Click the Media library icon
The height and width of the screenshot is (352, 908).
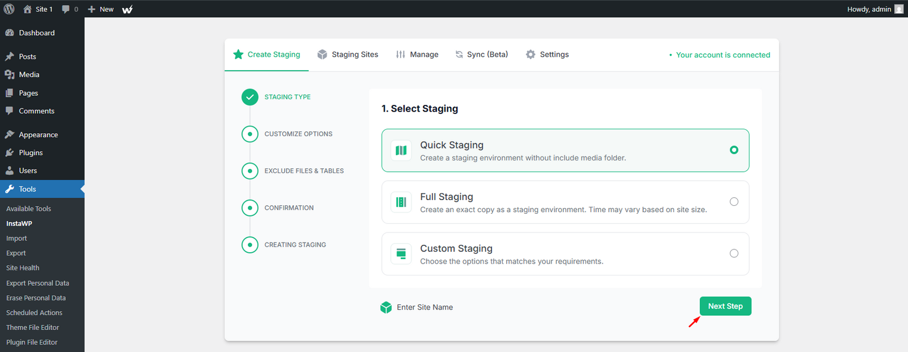click(10, 75)
